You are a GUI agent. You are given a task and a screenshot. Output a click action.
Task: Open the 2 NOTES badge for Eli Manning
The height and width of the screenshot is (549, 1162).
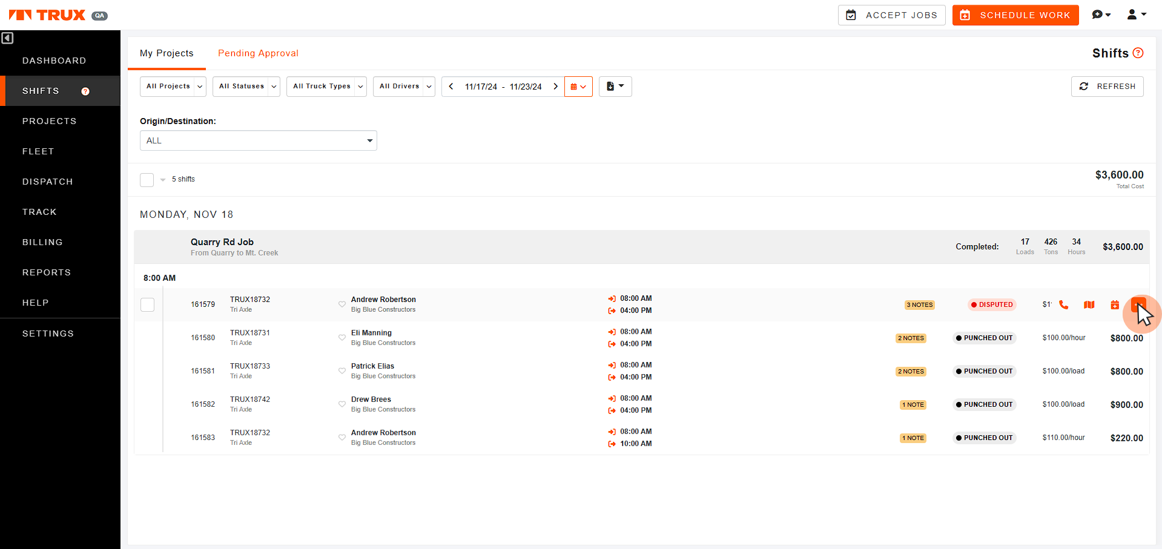click(x=911, y=338)
